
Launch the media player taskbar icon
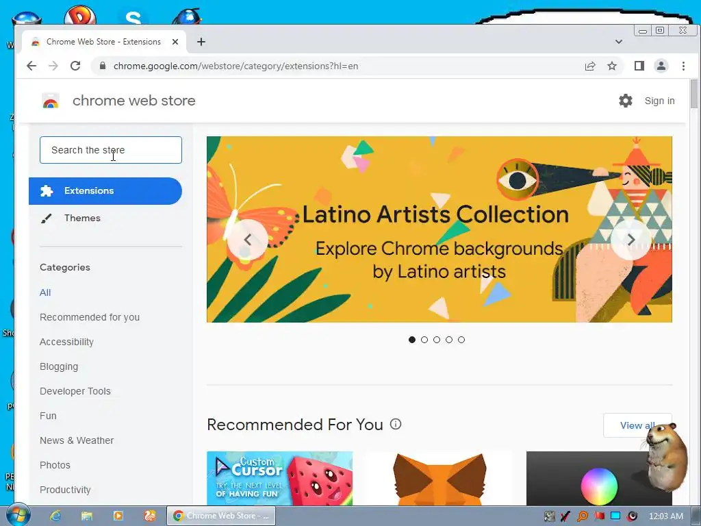(118, 516)
